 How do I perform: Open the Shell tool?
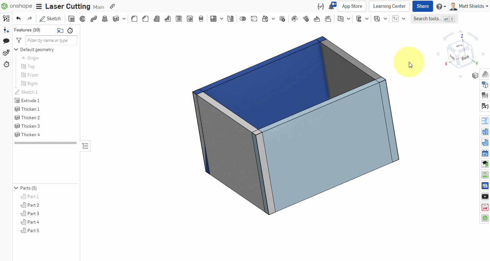(179, 19)
